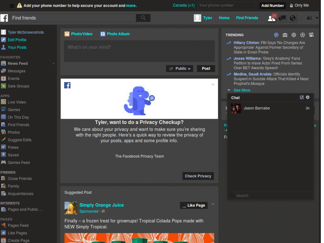The width and height of the screenshot is (324, 243).
Task: Expand See More trending topics
Action: [242, 90]
